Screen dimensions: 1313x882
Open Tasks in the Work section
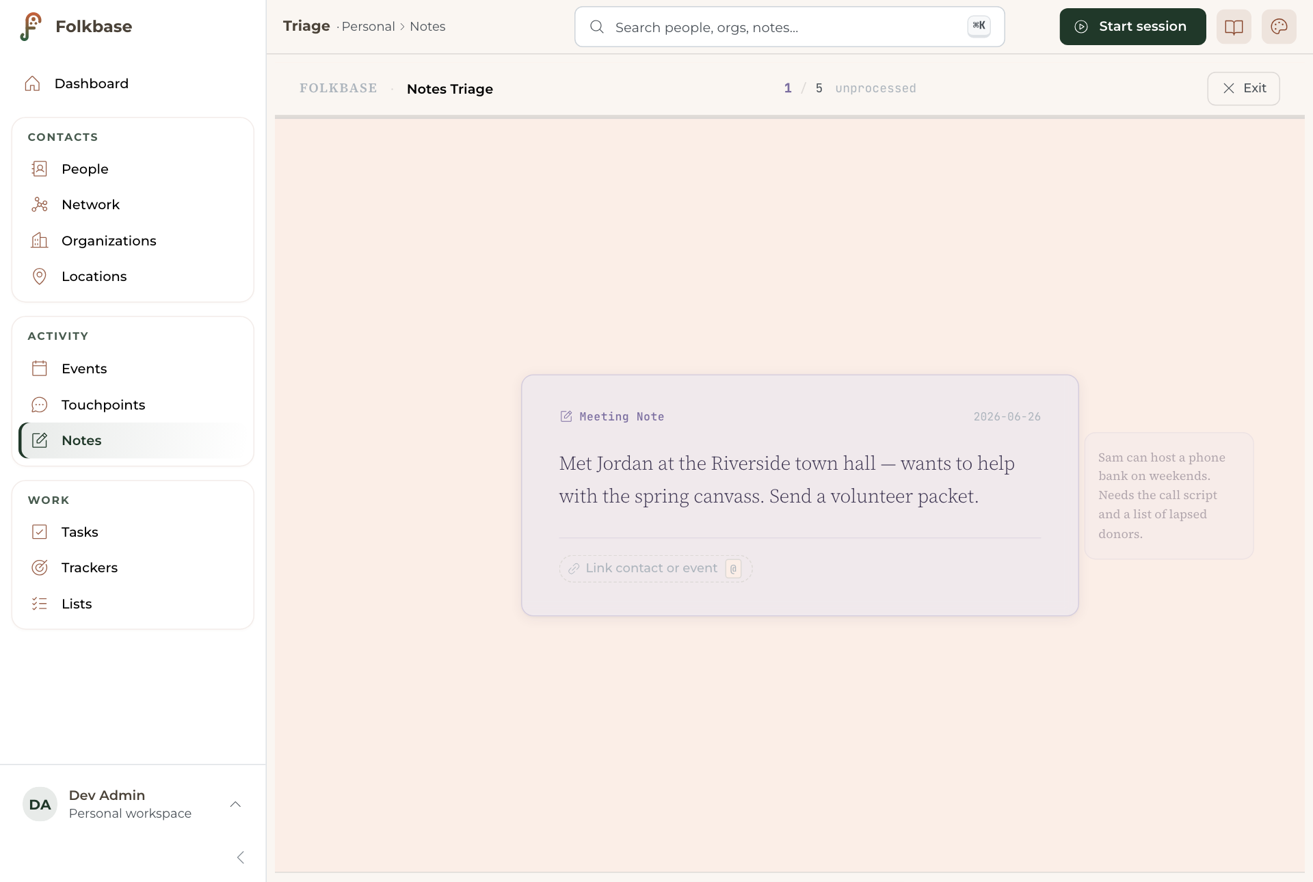pyautogui.click(x=133, y=532)
